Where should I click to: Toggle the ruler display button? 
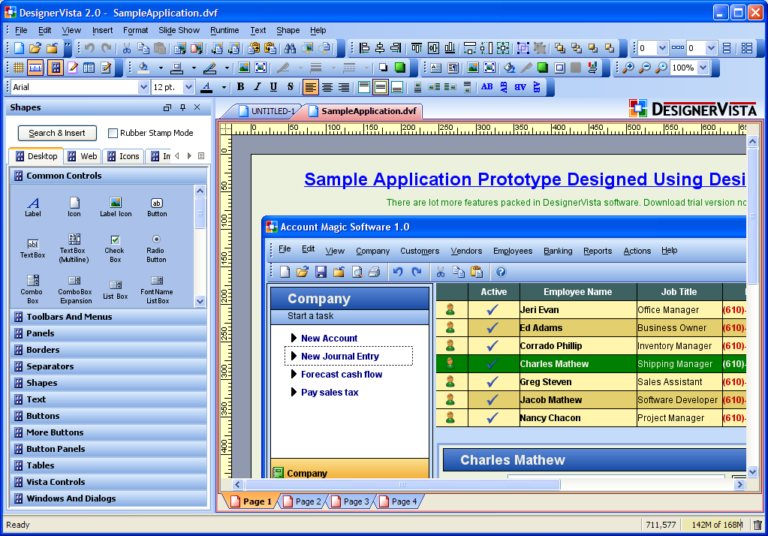tap(35, 68)
